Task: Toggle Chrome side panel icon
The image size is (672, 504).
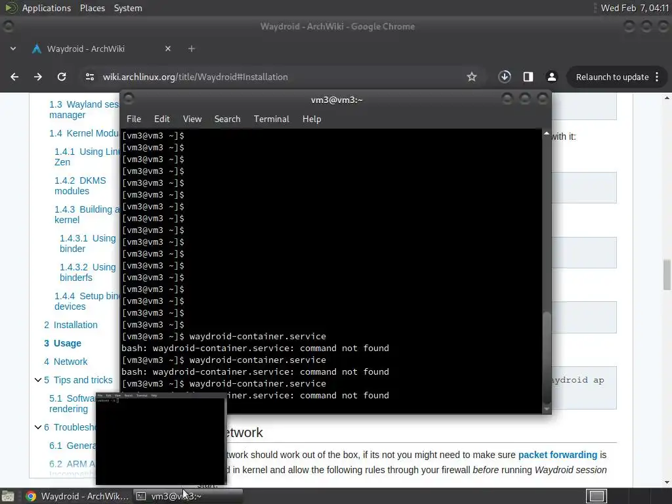Action: pos(528,77)
